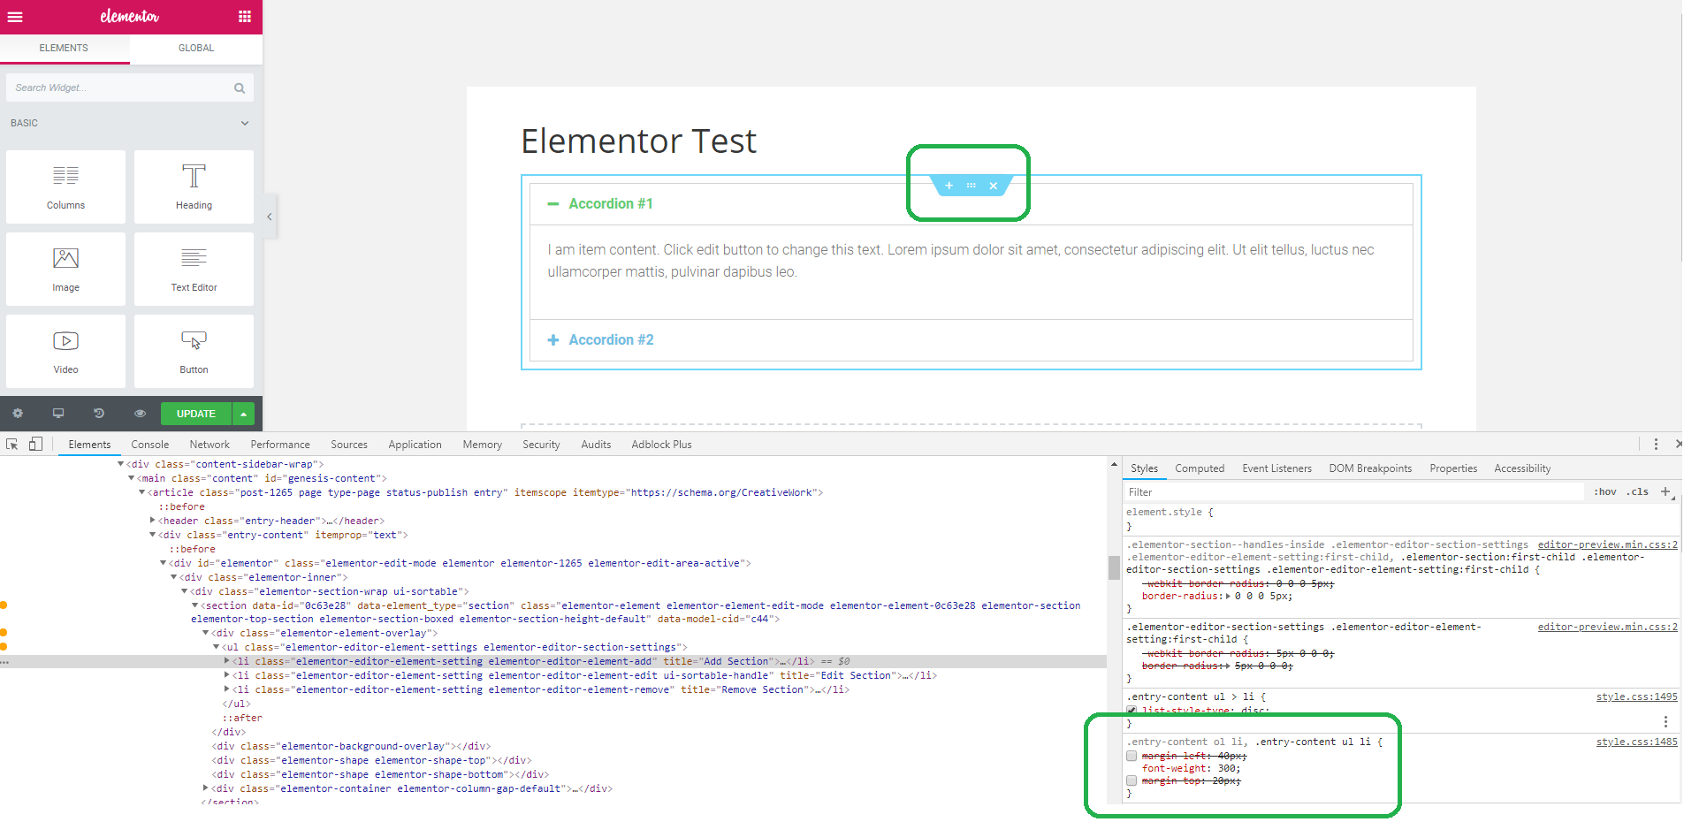Select the Columns widget
1684x822 pixels.
65,186
